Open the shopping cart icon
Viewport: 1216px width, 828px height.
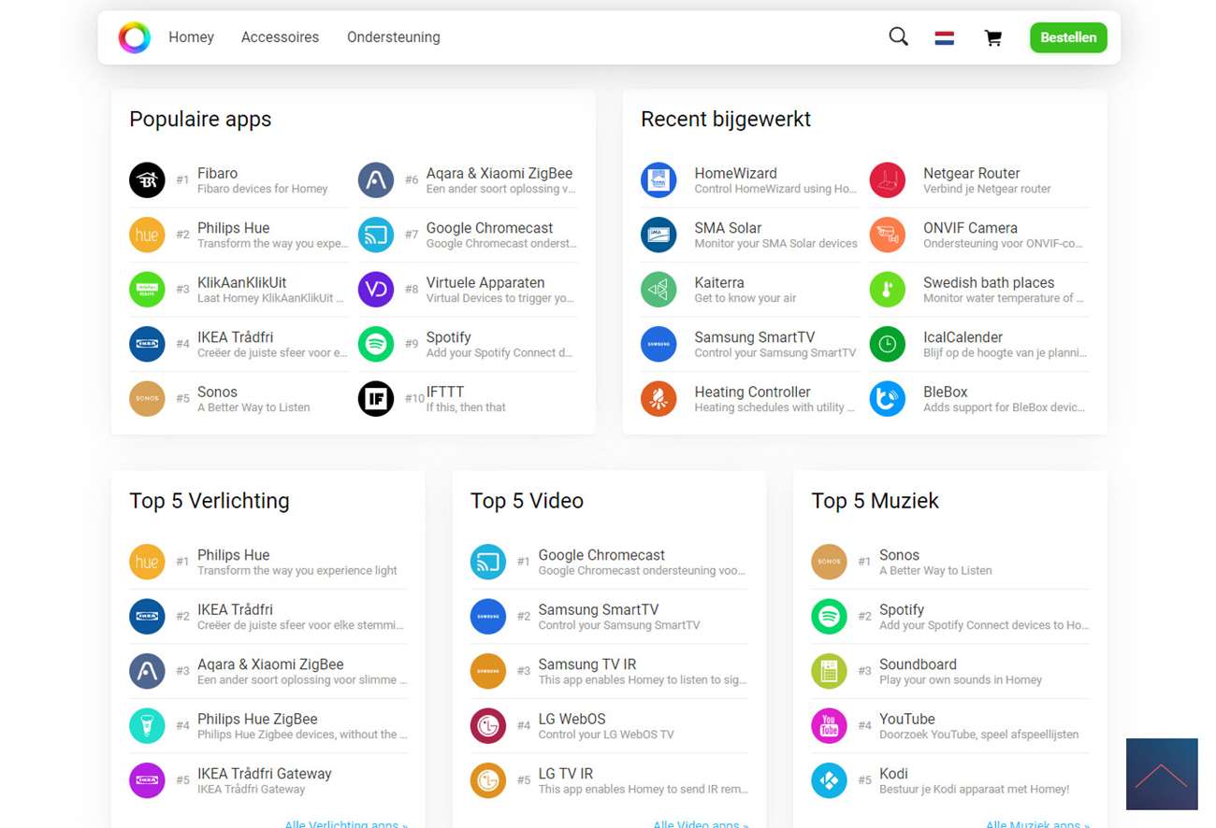[x=993, y=38]
